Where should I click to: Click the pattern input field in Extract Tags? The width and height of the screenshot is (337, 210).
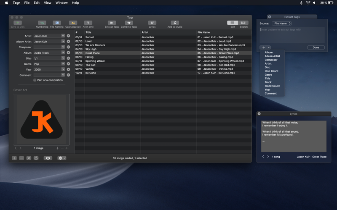292,35
